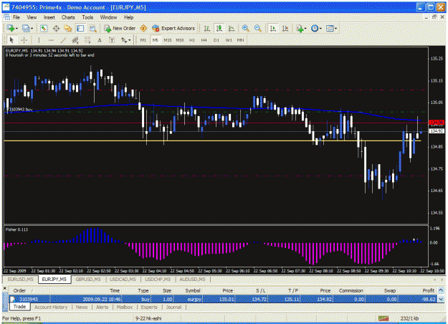The height and width of the screenshot is (324, 448).
Task: Select the trendline drawing tool
Action: (x=63, y=40)
